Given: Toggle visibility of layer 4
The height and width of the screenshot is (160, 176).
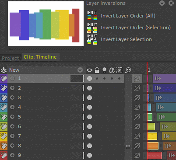Looking at the screenshot, I should pos(89,108).
